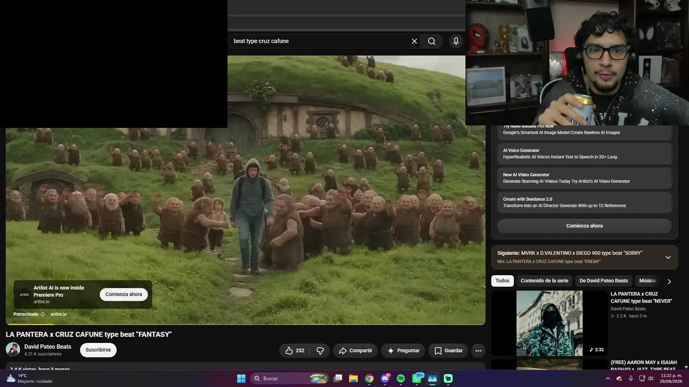Save video with Guardar button
This screenshot has width=689, height=387.
(448, 350)
